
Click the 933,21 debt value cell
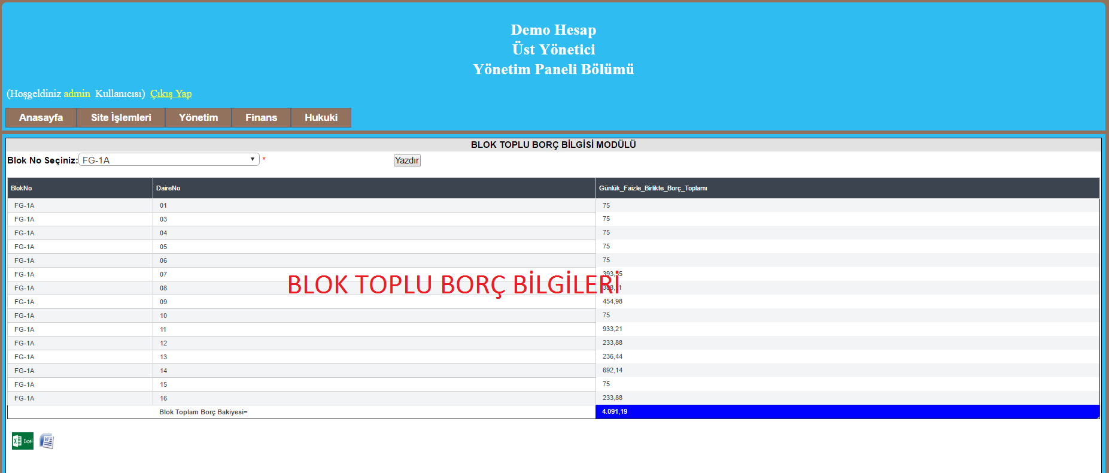[612, 329]
